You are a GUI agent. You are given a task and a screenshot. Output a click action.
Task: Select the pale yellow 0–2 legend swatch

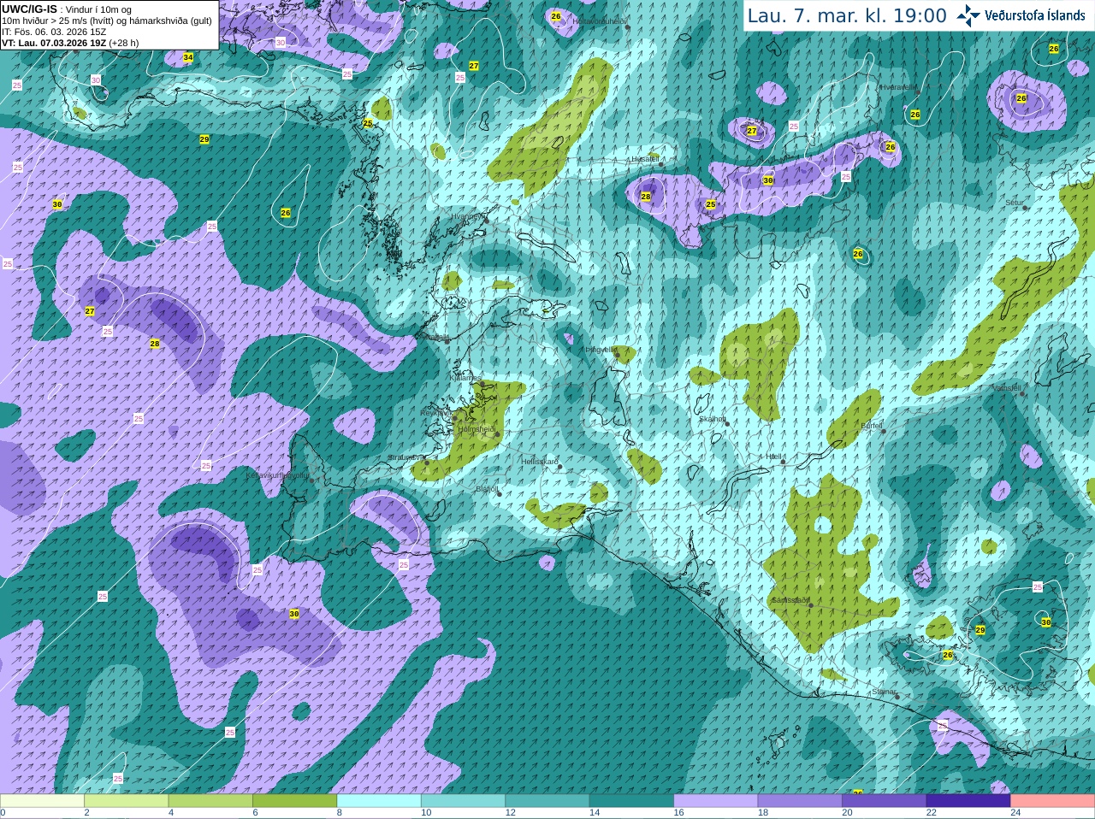point(42,801)
